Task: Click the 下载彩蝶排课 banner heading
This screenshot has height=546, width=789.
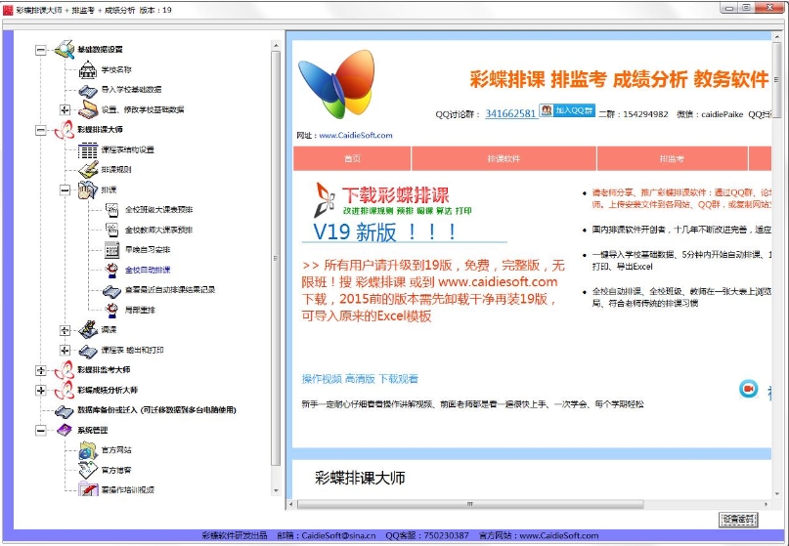Action: pos(396,195)
